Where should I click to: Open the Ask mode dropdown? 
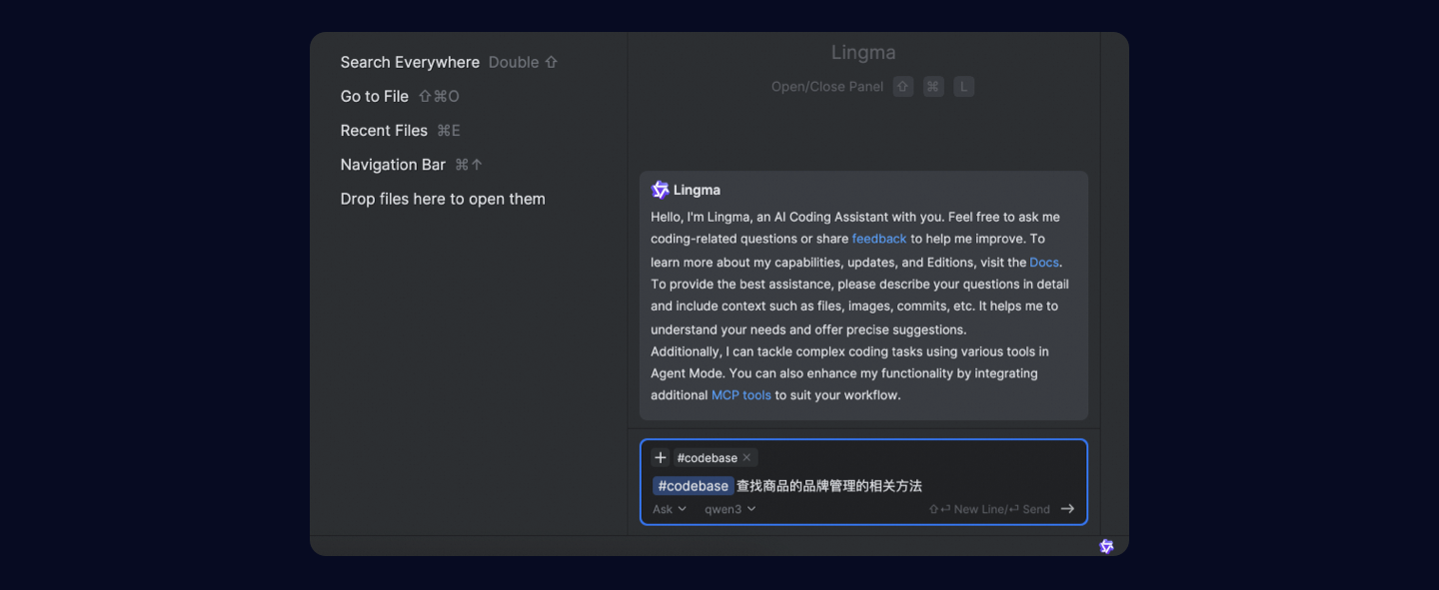pyautogui.click(x=670, y=509)
